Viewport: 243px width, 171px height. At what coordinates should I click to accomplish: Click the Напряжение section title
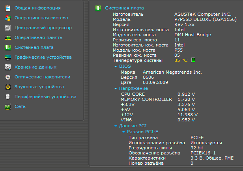pos(133,88)
